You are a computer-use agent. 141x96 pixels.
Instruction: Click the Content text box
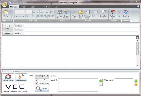point(78,85)
